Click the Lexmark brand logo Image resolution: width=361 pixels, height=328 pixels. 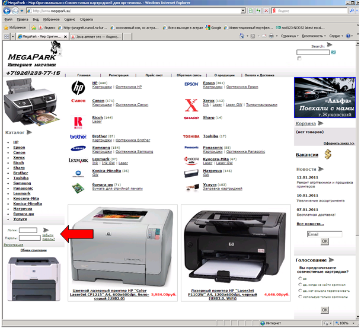click(x=78, y=160)
